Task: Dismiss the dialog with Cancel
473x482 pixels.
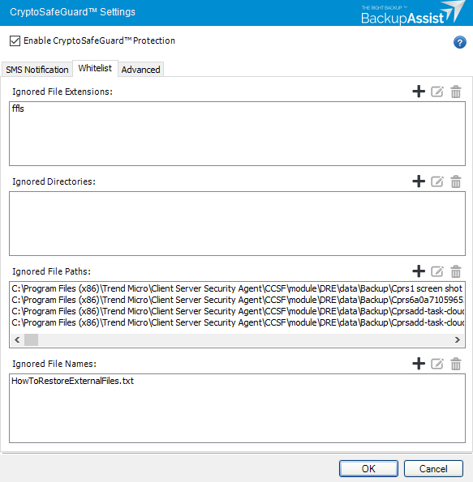Action: [x=433, y=468]
